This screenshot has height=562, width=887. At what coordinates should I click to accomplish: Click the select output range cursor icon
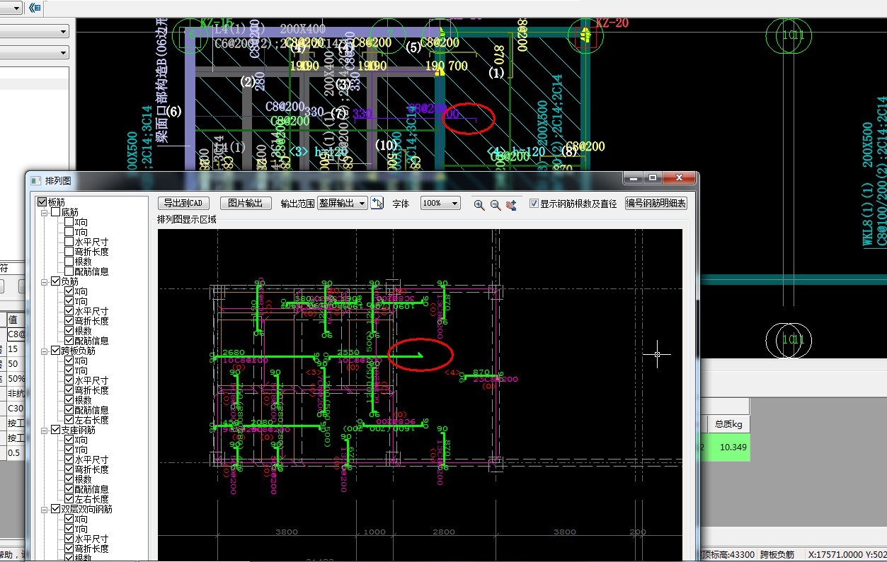point(377,204)
